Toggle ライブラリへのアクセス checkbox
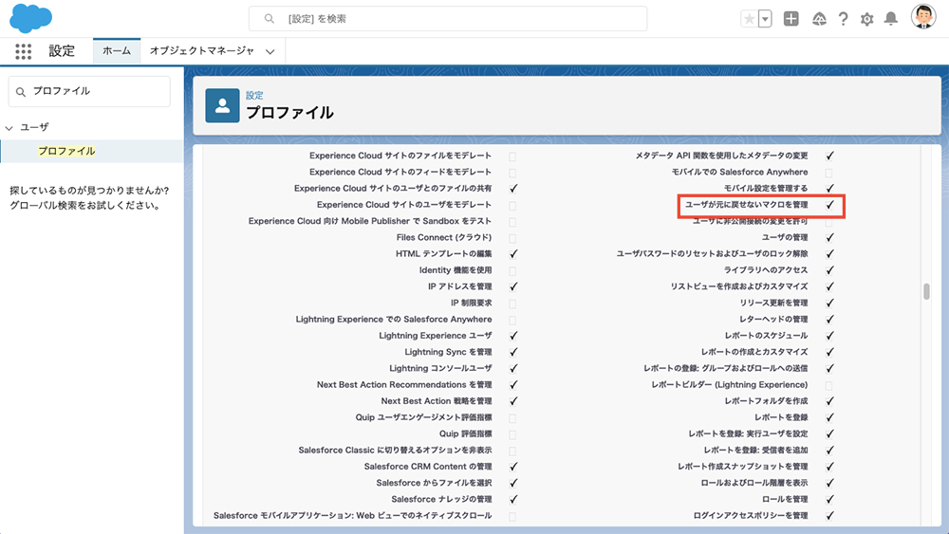 [x=829, y=270]
